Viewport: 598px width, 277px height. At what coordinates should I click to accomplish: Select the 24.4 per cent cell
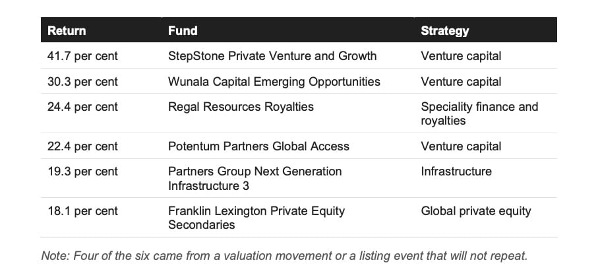[x=83, y=107]
